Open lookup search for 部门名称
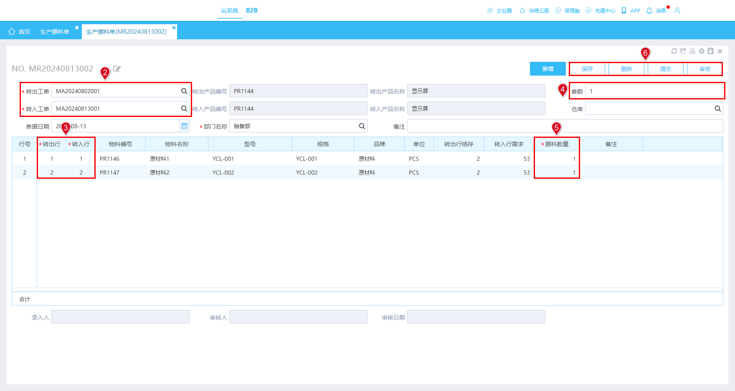735x391 pixels. pyautogui.click(x=362, y=126)
